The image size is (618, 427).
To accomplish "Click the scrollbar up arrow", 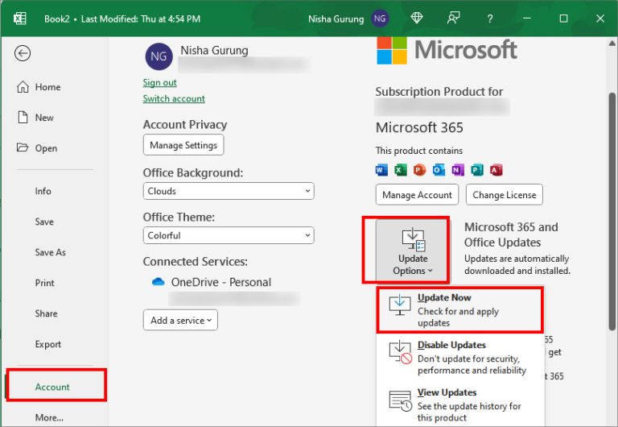I will (x=612, y=43).
